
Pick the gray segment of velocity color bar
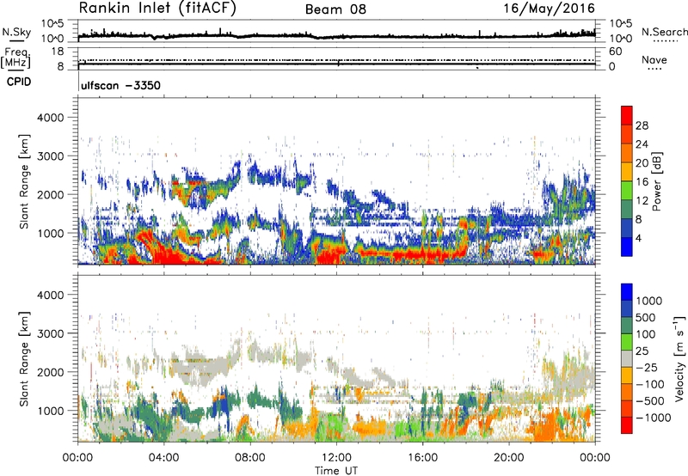(x=627, y=359)
